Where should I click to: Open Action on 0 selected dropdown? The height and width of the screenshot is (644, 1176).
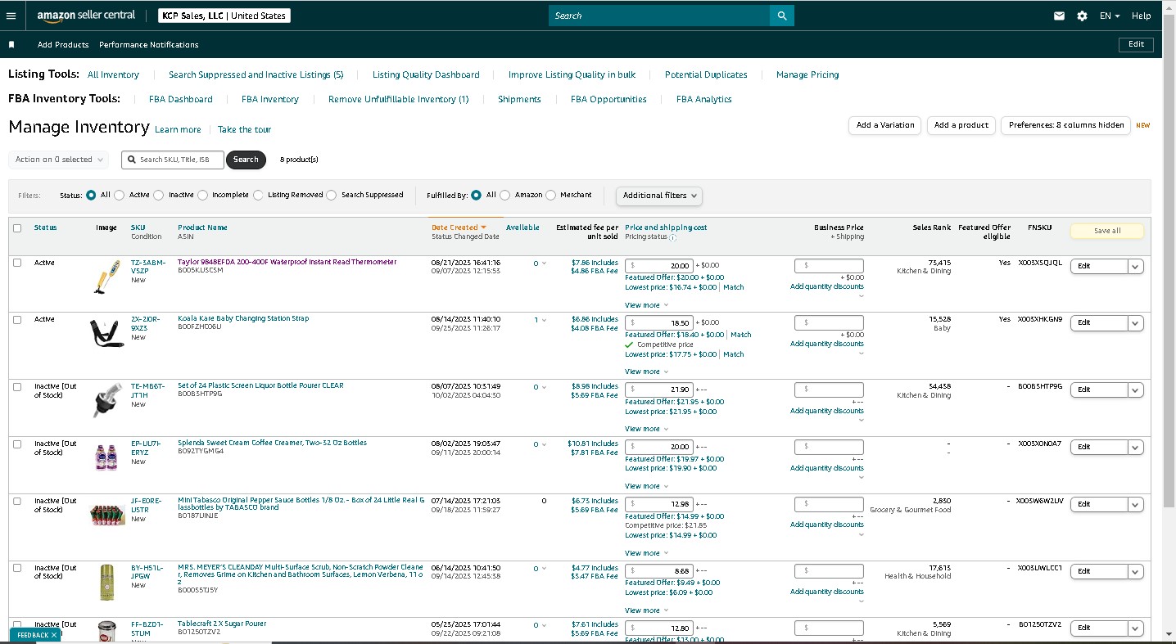(x=58, y=160)
